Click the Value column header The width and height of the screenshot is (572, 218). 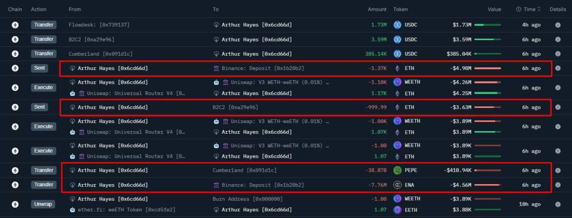point(495,10)
